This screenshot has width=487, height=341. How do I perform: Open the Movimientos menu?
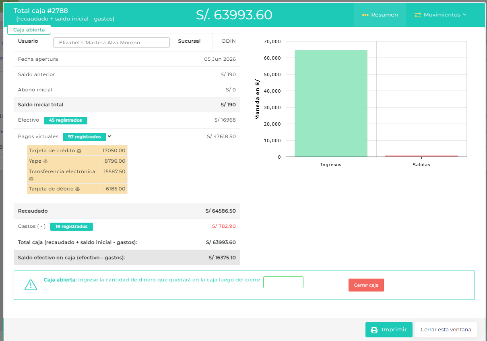click(440, 14)
